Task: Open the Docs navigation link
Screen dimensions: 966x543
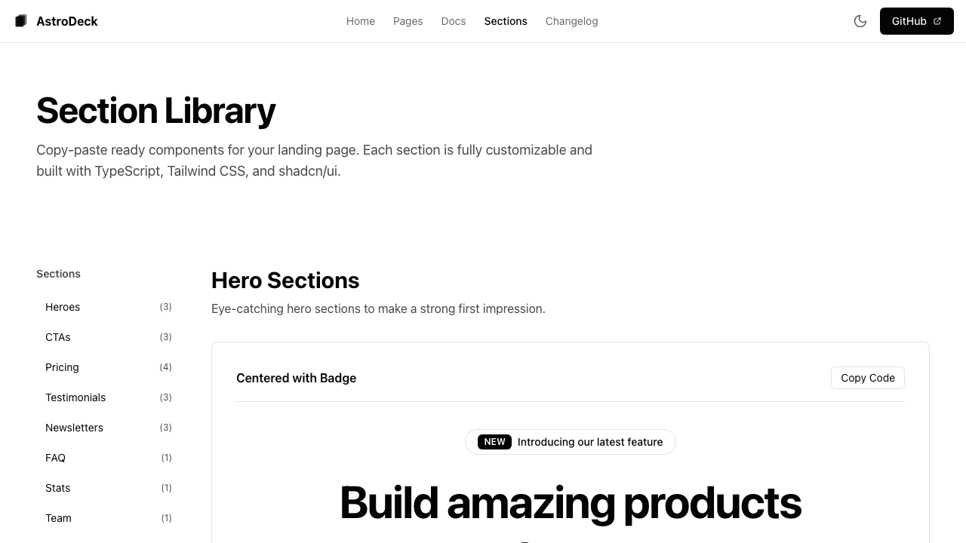Action: point(454,21)
